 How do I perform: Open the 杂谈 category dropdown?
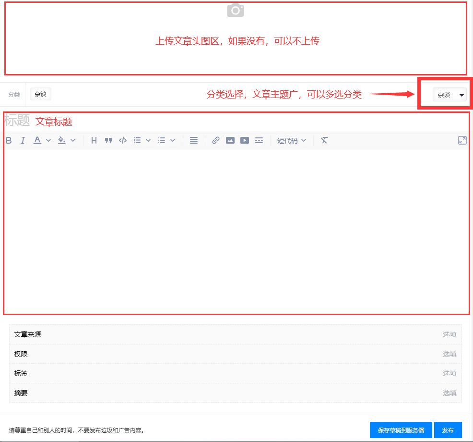(x=449, y=95)
